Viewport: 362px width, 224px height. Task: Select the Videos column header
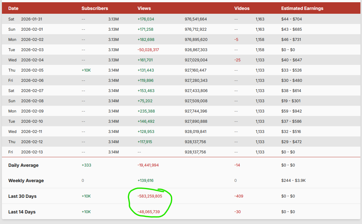click(x=242, y=8)
